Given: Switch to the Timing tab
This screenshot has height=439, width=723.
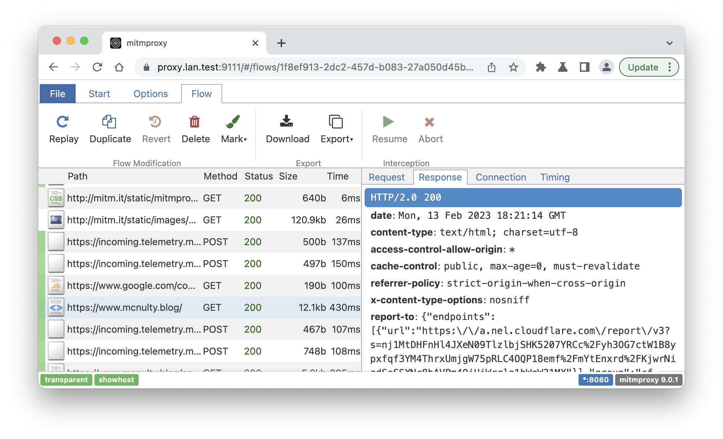Looking at the screenshot, I should [x=555, y=177].
